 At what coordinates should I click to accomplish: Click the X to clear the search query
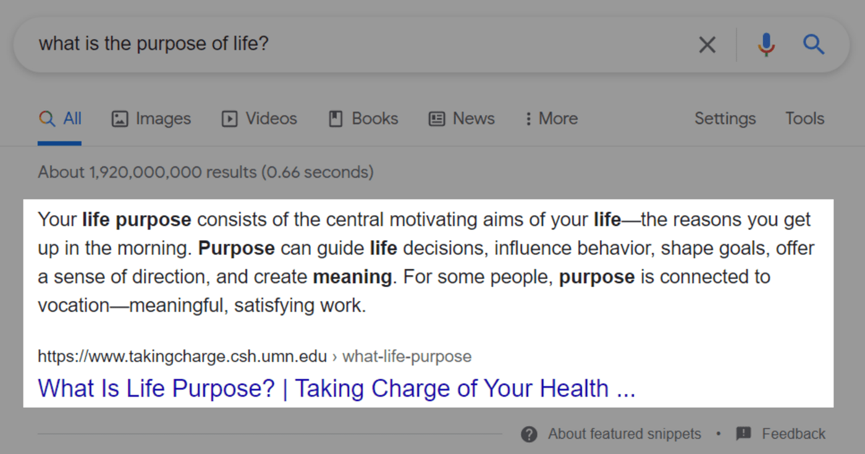pos(707,44)
